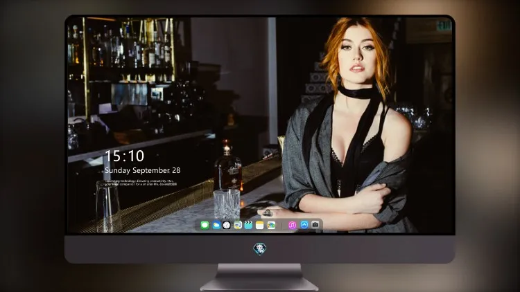
Task: Open the green Messages dock icon
Action: [205, 225]
